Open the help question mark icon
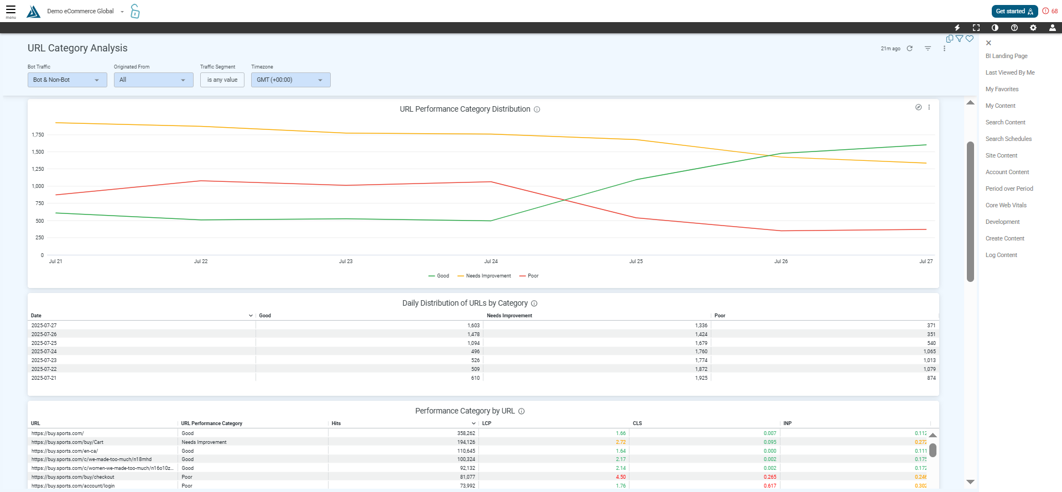Viewport: 1062px width, 492px height. (1014, 28)
